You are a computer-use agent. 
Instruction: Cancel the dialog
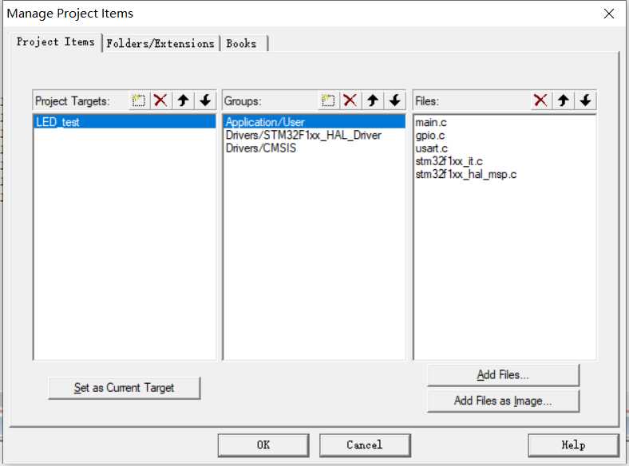[x=365, y=445]
